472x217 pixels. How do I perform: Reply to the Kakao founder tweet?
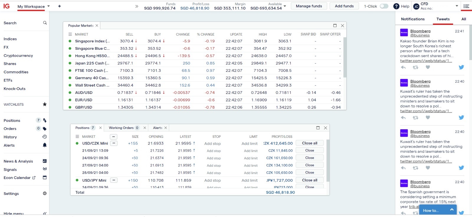(403, 67)
